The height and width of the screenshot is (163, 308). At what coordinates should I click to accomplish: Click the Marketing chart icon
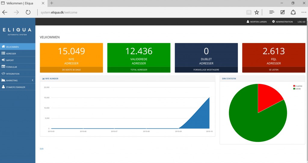[3, 80]
